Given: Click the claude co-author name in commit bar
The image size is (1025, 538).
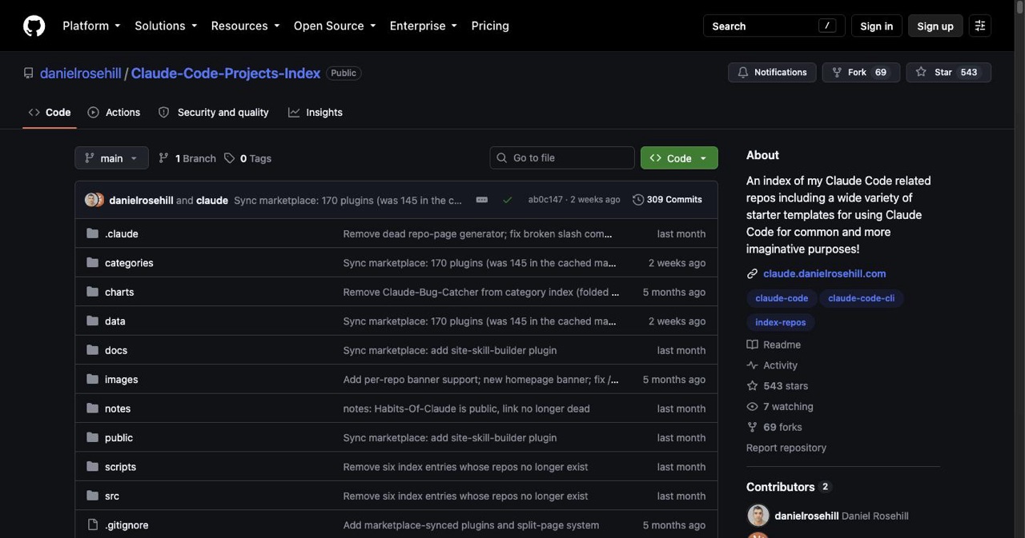Looking at the screenshot, I should [x=212, y=201].
